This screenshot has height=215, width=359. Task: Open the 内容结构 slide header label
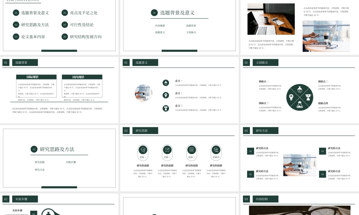(266, 199)
